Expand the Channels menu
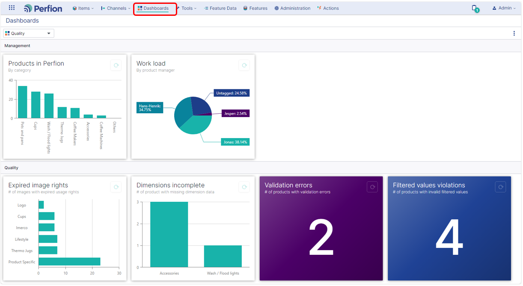The image size is (523, 286). (x=116, y=8)
